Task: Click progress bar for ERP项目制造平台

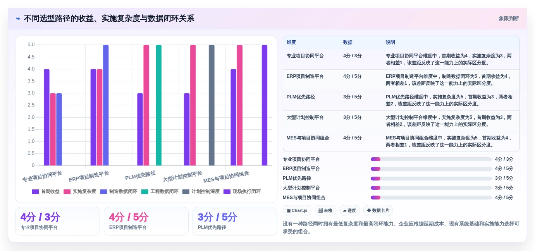Action: tap(431, 169)
